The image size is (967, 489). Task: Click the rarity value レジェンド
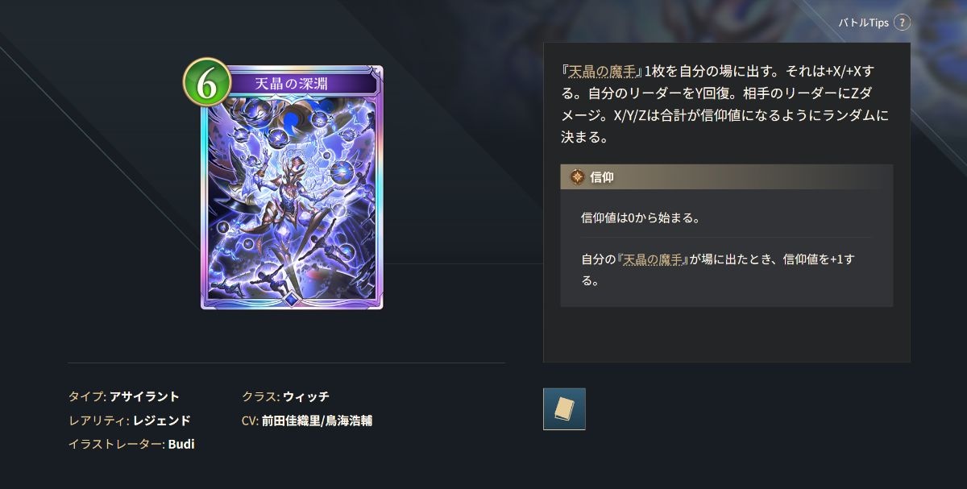162,421
